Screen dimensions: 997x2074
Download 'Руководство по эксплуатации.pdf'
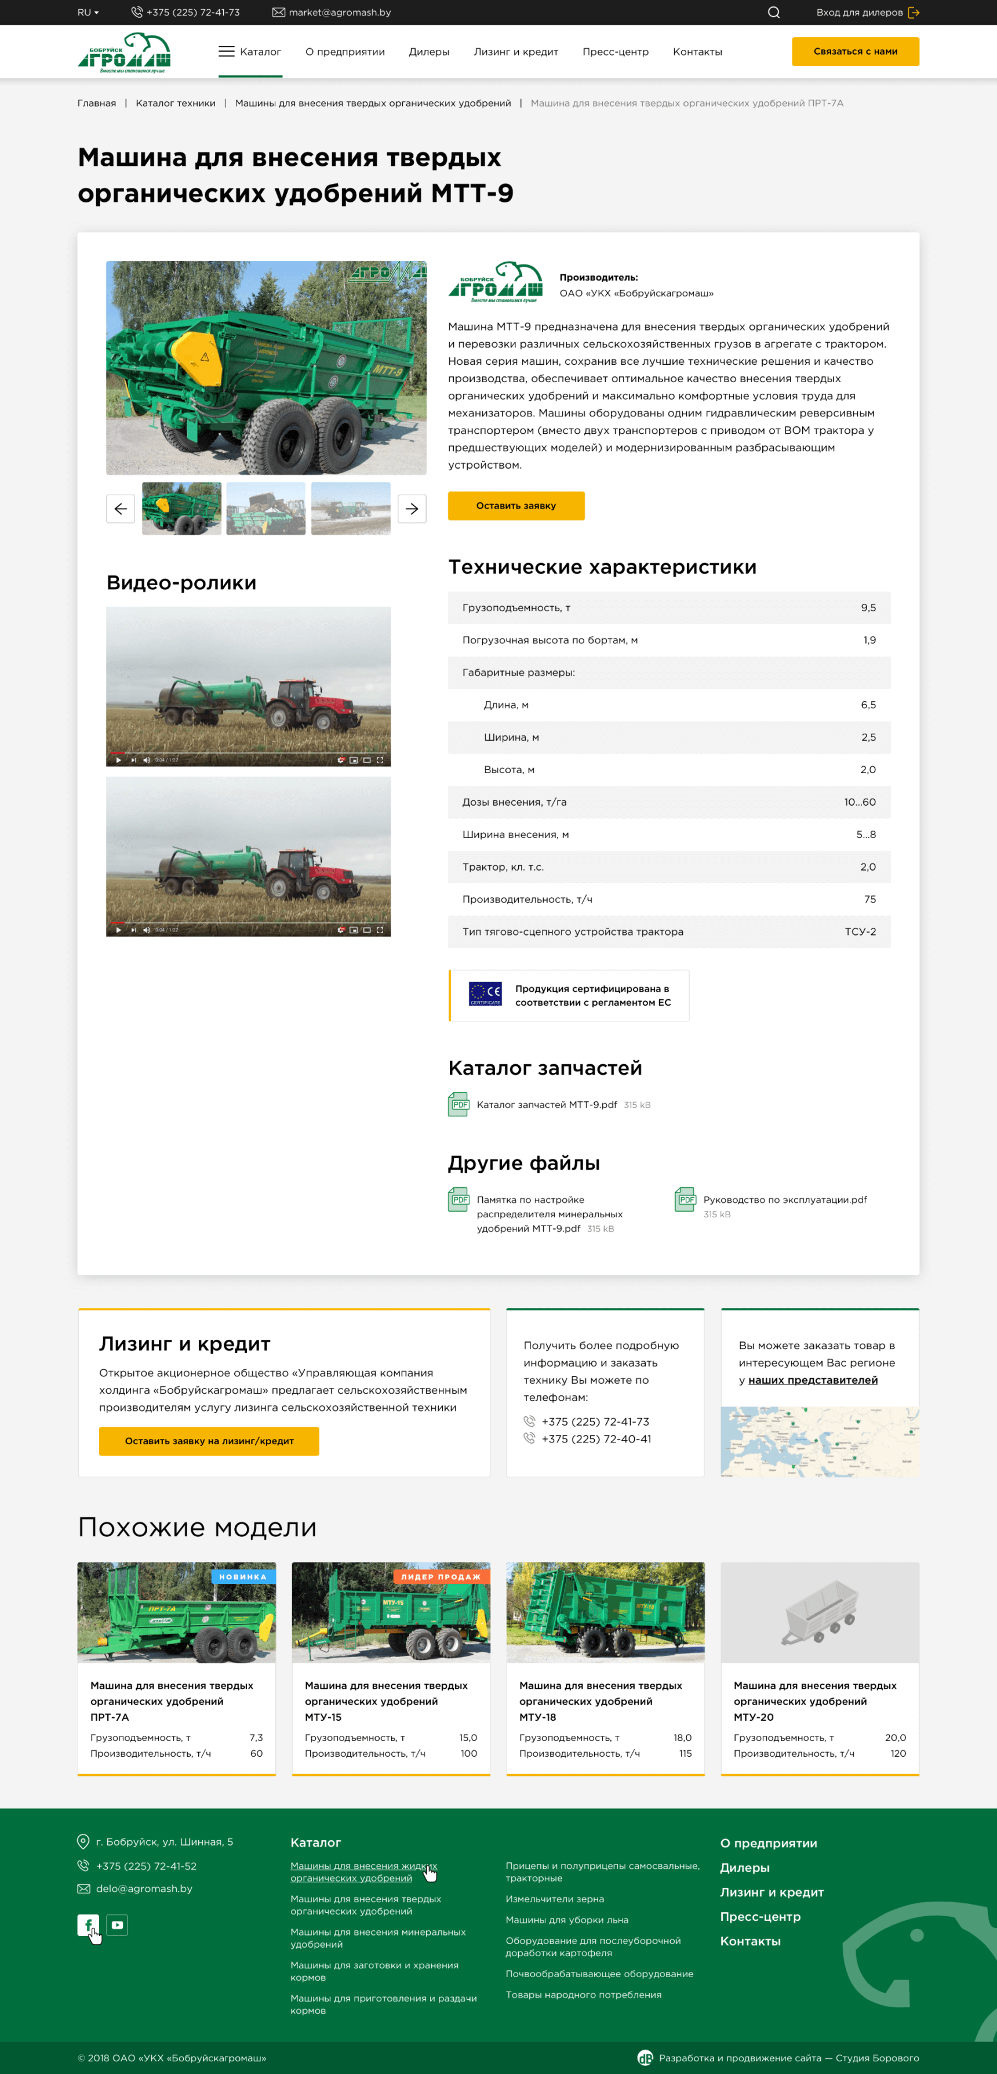point(785,1199)
